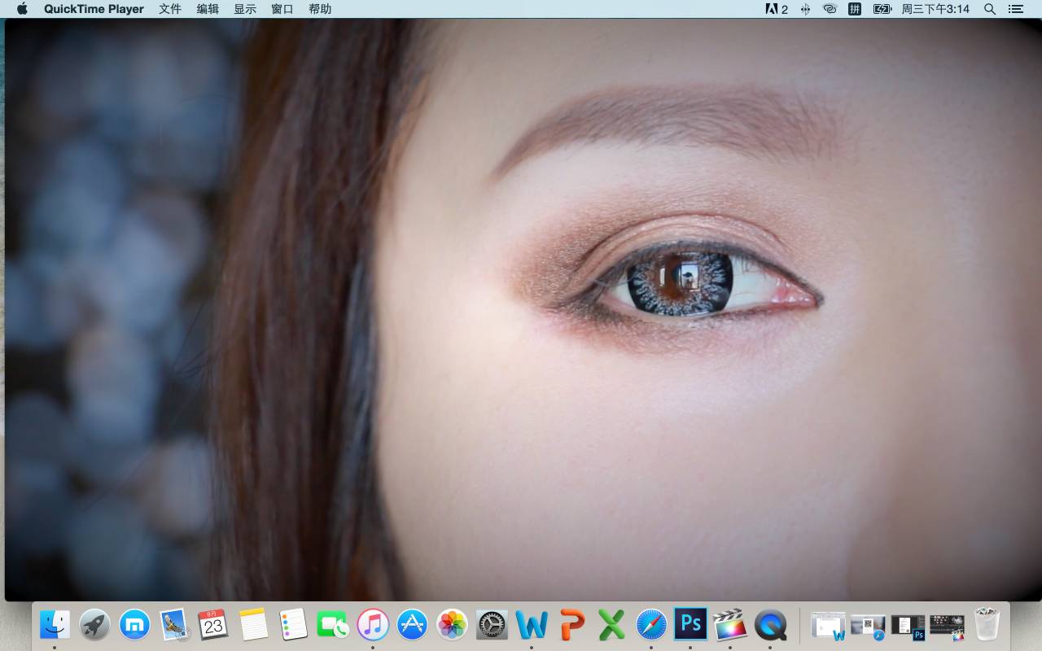The image size is (1042, 651).
Task: Launch FaceTime from the Dock
Action: pos(333,625)
